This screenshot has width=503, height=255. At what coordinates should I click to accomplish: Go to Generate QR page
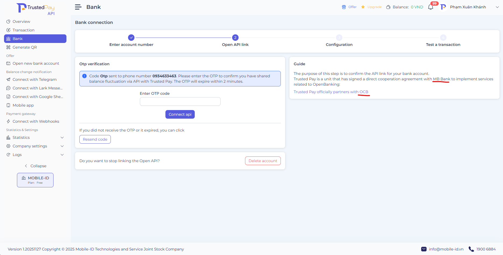coord(24,47)
